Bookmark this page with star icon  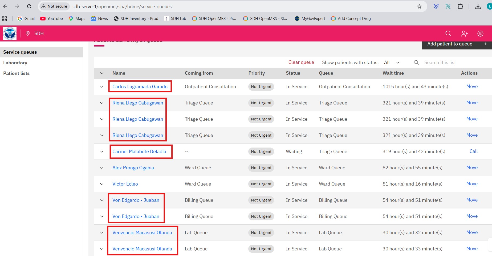point(419,6)
